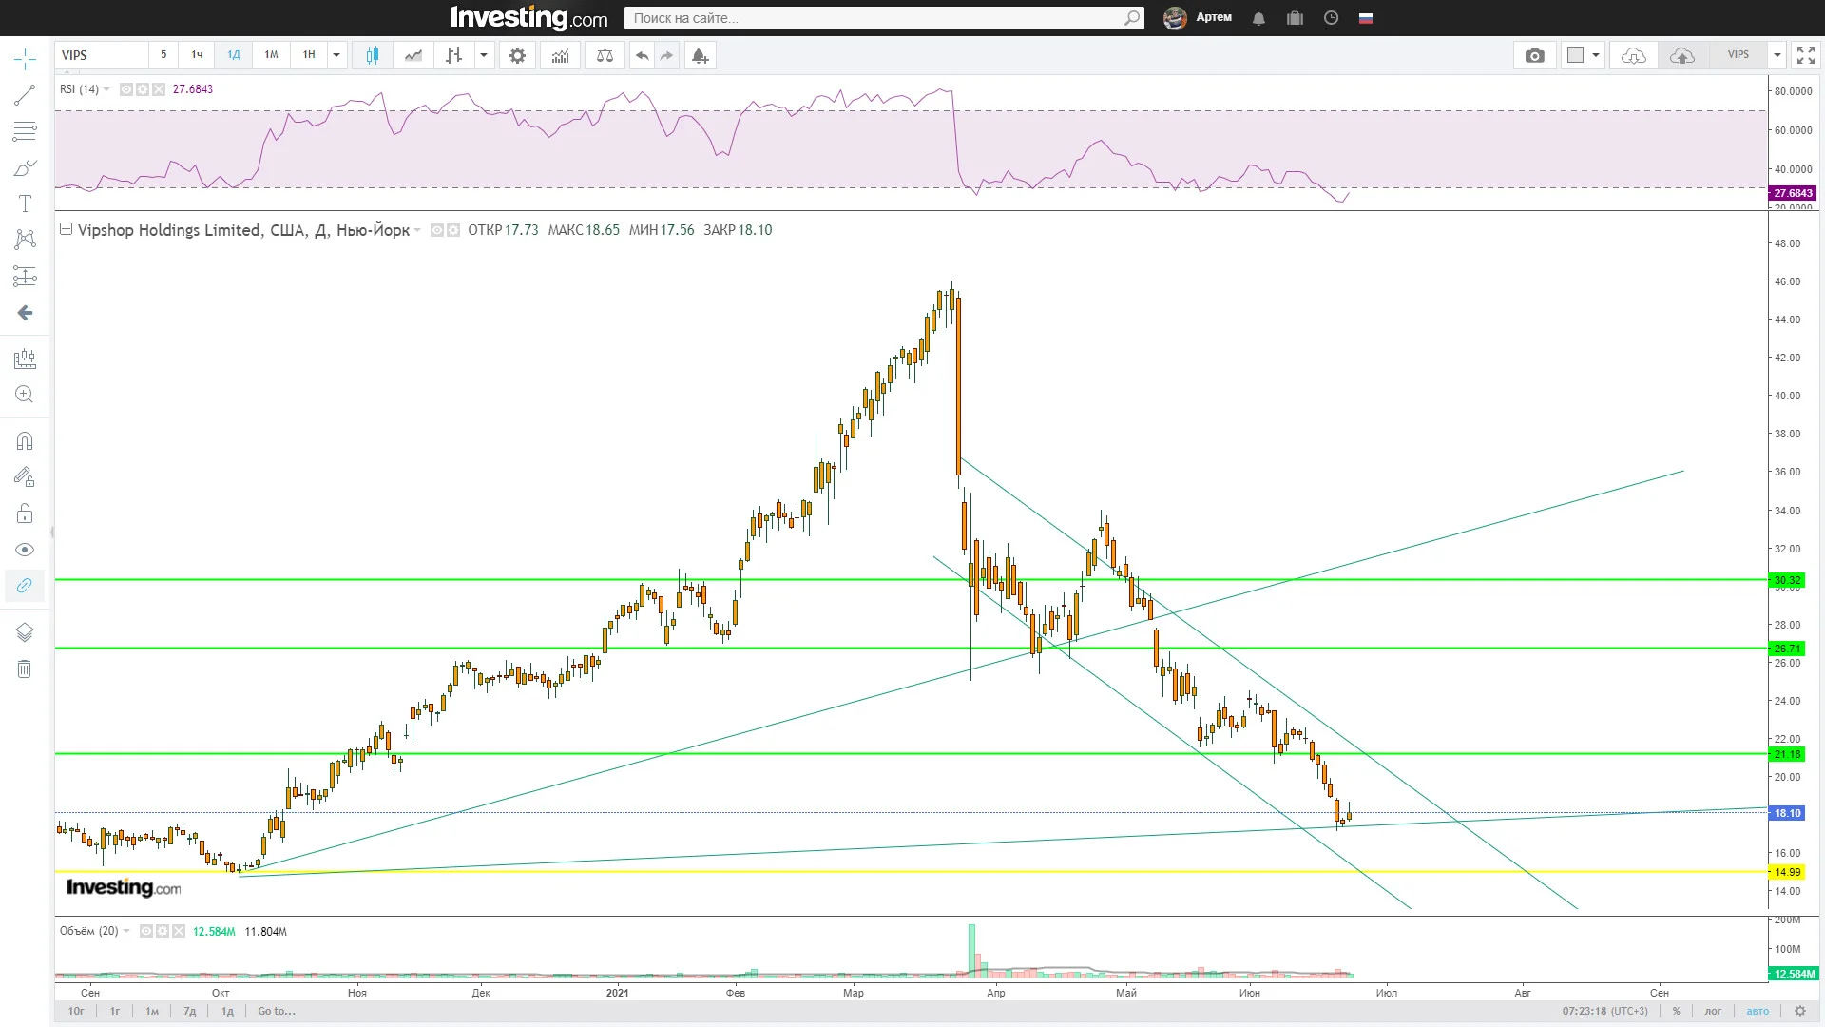The image size is (1825, 1027).
Task: Click the VIPS symbol input field
Action: [x=102, y=55]
